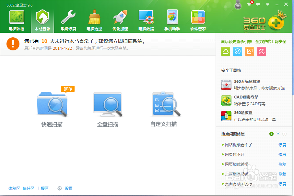
Task: Click 强力剿杀木马，修复濒危系统 description
Action: 259,88
